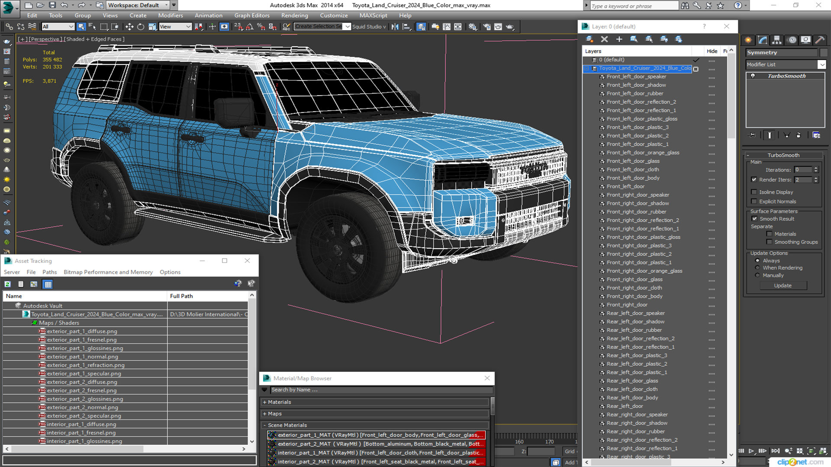Image resolution: width=831 pixels, height=467 pixels.
Task: Click the Save File icon in title bar
Action: [52, 5]
